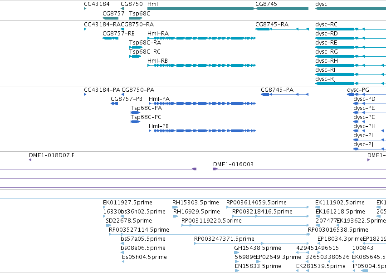Select EST label RP003614059.5prime

pyautogui.click(x=257, y=203)
